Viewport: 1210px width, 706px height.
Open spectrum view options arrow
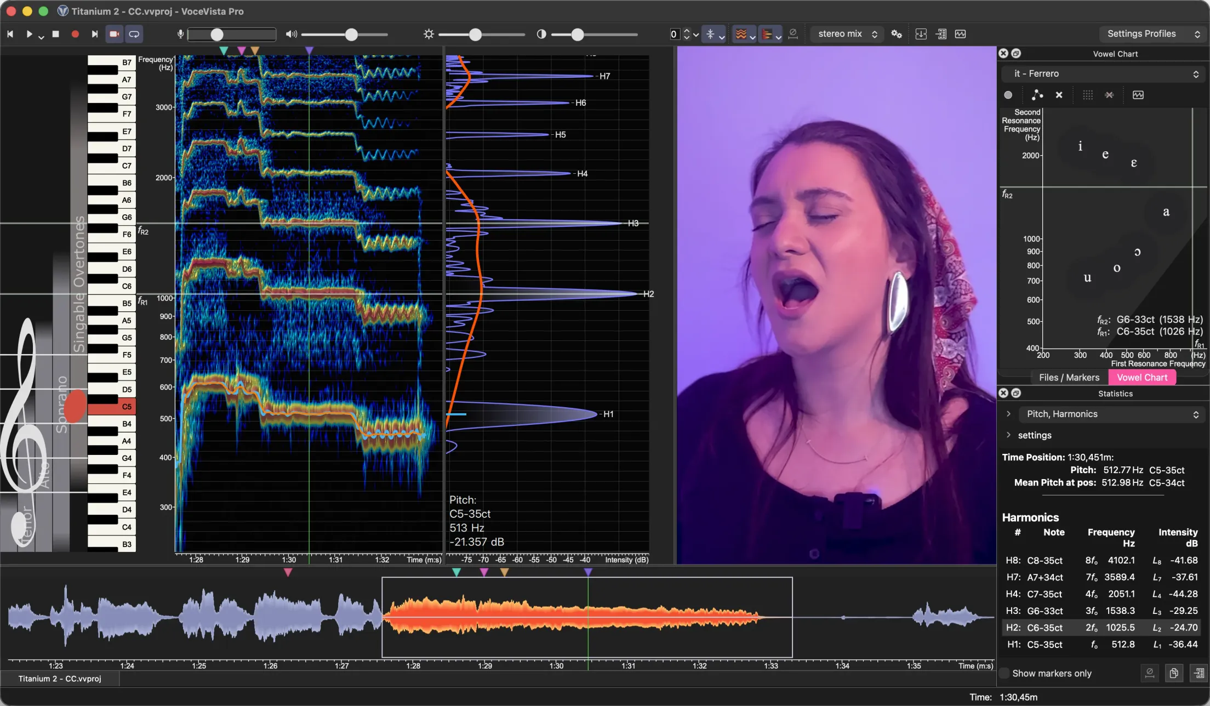pyautogui.click(x=778, y=36)
